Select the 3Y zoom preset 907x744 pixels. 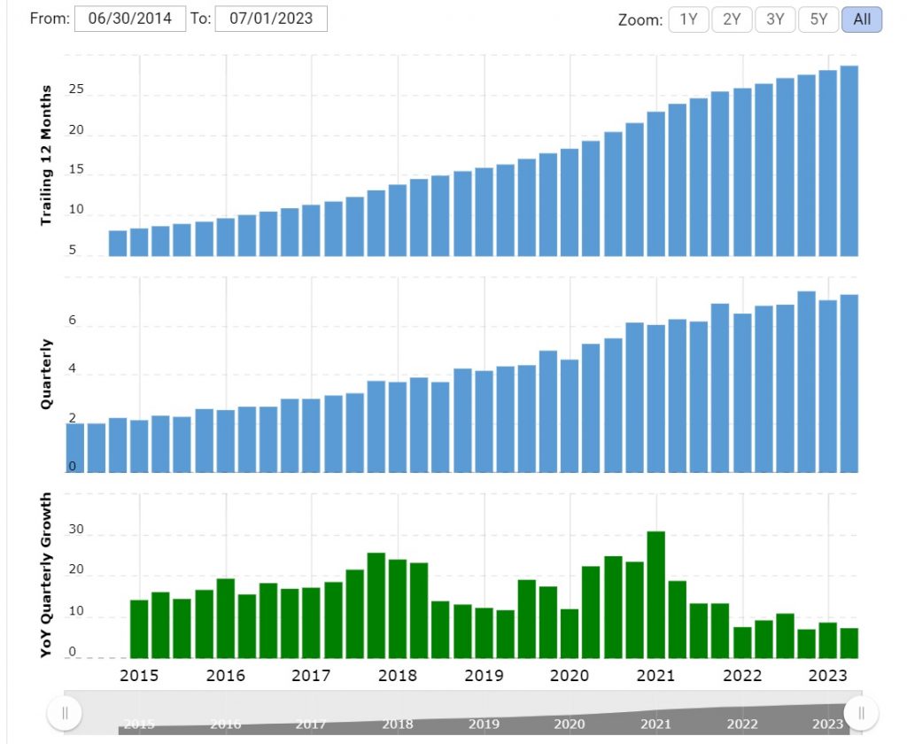tap(774, 19)
